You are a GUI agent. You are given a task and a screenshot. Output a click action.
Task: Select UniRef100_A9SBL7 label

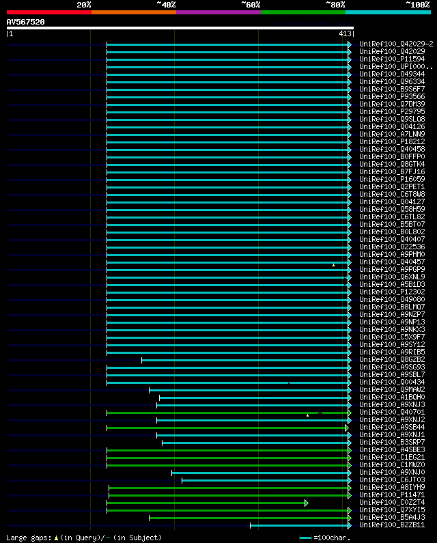tap(392, 375)
